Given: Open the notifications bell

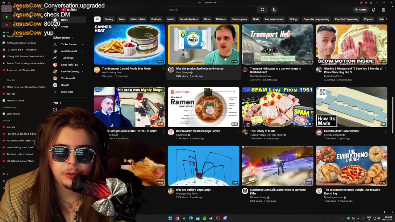Looking at the screenshot, I should click(x=374, y=10).
